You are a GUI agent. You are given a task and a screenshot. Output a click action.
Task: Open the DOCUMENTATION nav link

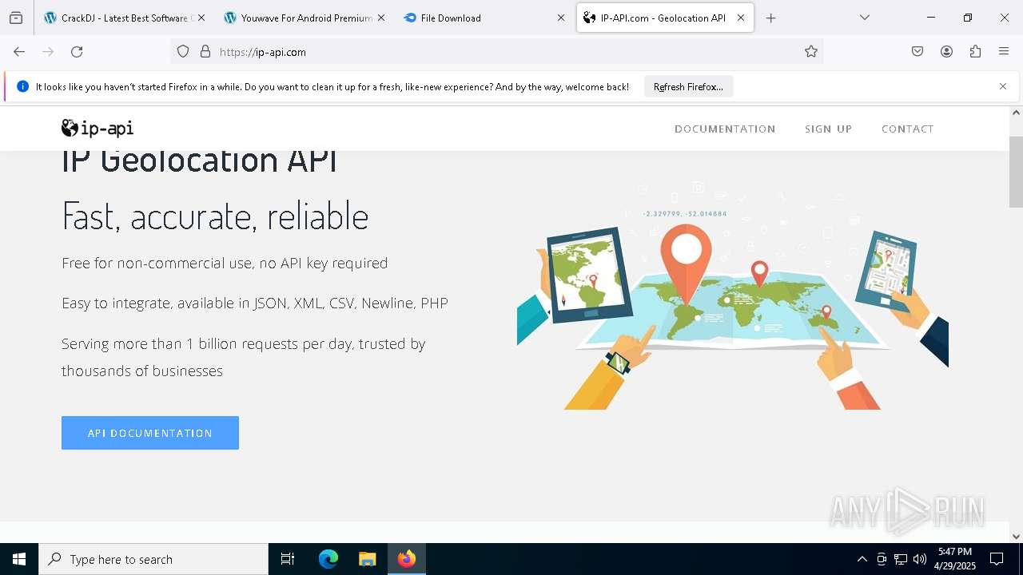(725, 129)
